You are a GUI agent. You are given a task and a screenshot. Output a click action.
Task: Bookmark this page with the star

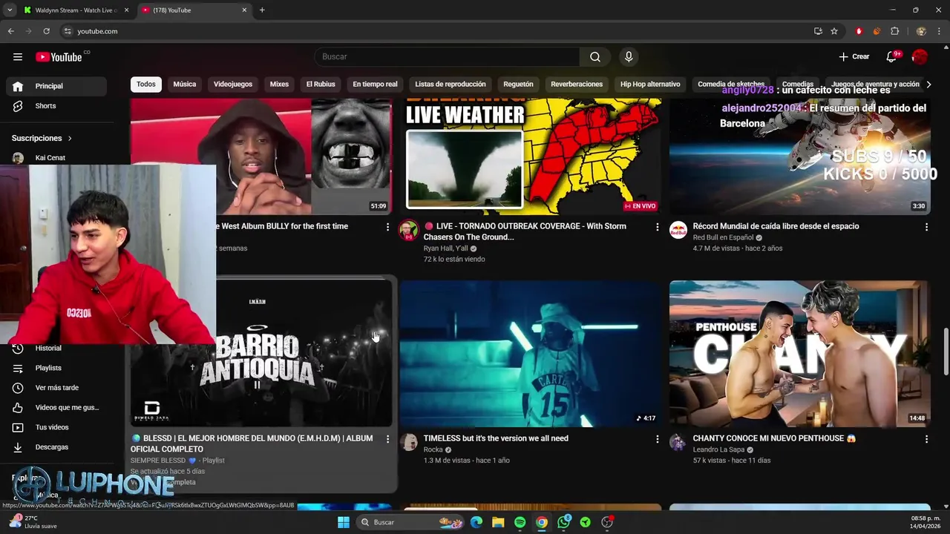coord(834,31)
